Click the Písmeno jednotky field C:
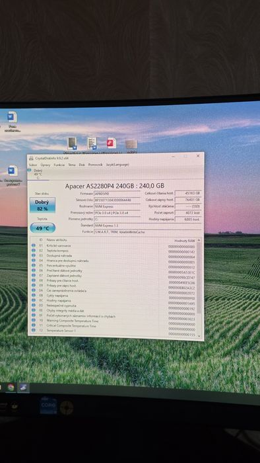This screenshot has width=260, height=463. tap(117, 219)
